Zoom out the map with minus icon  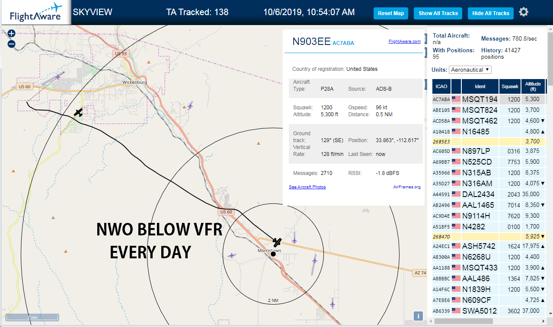point(12,44)
